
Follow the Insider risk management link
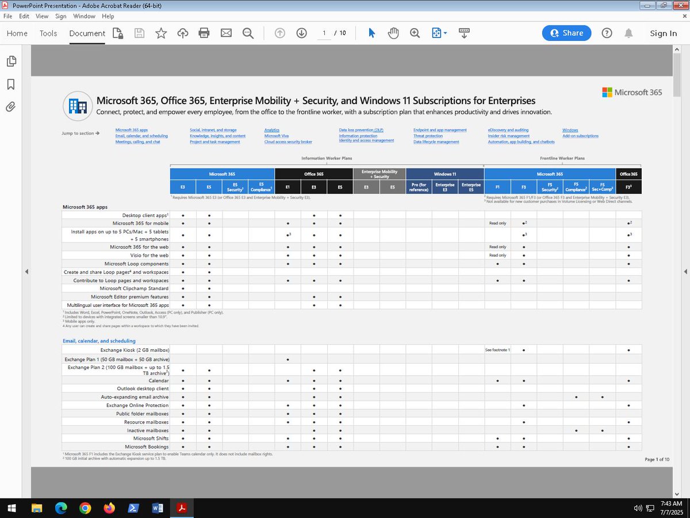pyautogui.click(x=509, y=136)
